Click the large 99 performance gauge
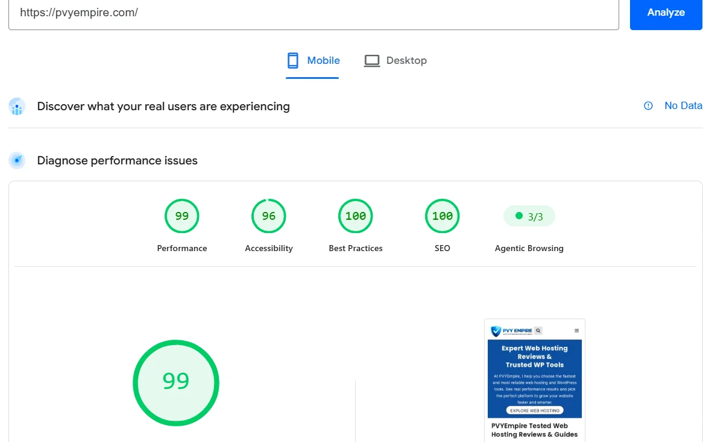Screen dimensions: 703x442 pyautogui.click(x=176, y=382)
